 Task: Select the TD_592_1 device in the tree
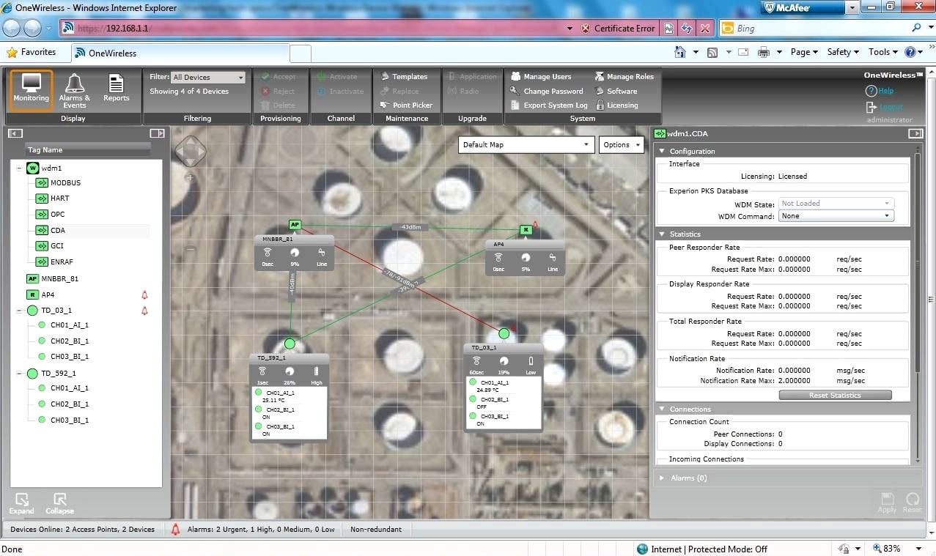click(57, 372)
